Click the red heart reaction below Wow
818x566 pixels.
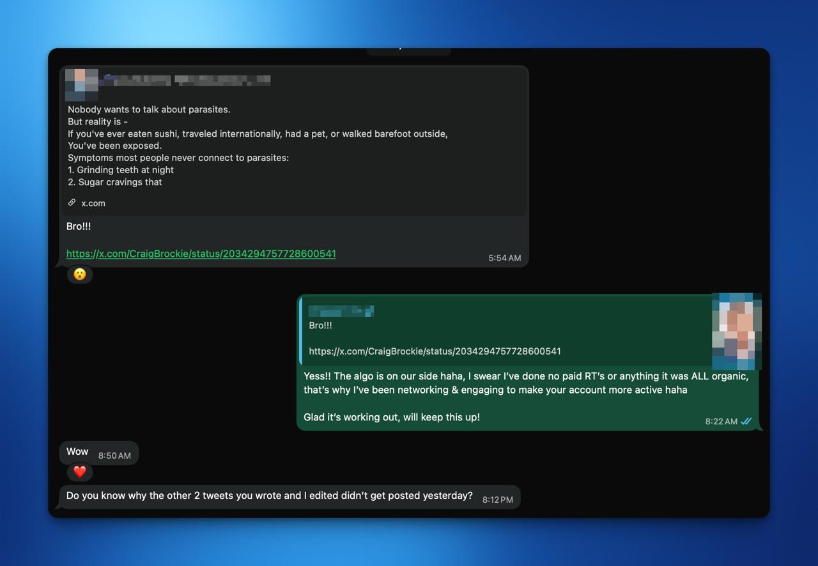tap(79, 472)
